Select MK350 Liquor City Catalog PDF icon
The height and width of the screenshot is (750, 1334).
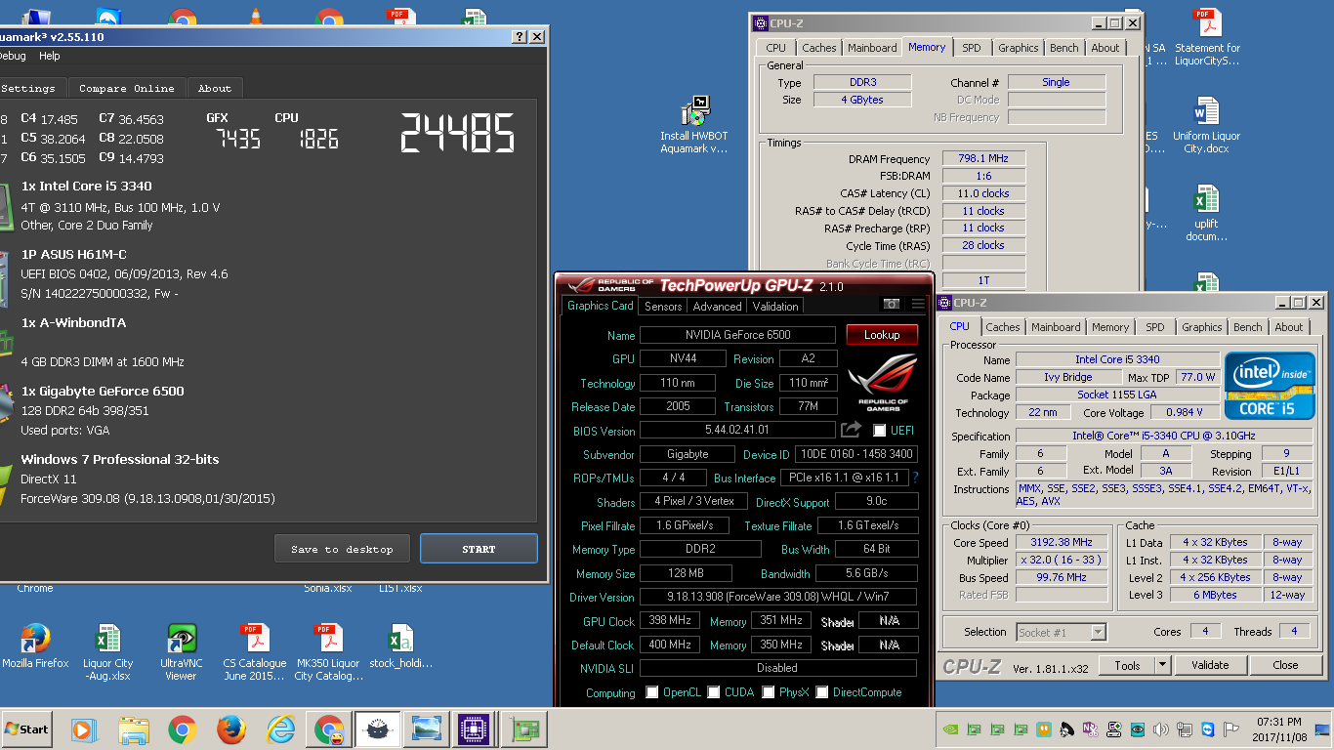(x=328, y=652)
